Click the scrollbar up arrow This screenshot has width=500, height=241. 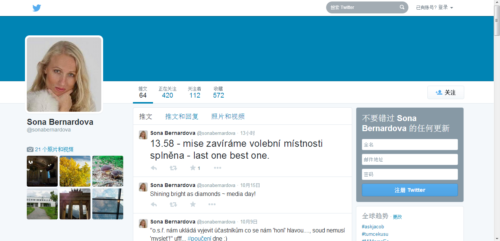tap(497, 3)
